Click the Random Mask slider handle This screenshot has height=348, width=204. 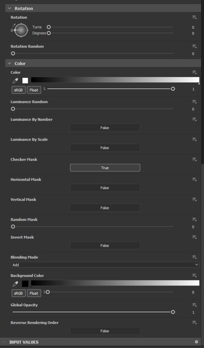[x=13, y=227]
